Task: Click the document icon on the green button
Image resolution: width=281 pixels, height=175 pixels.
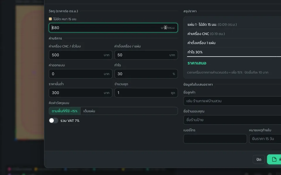Action: [274, 159]
